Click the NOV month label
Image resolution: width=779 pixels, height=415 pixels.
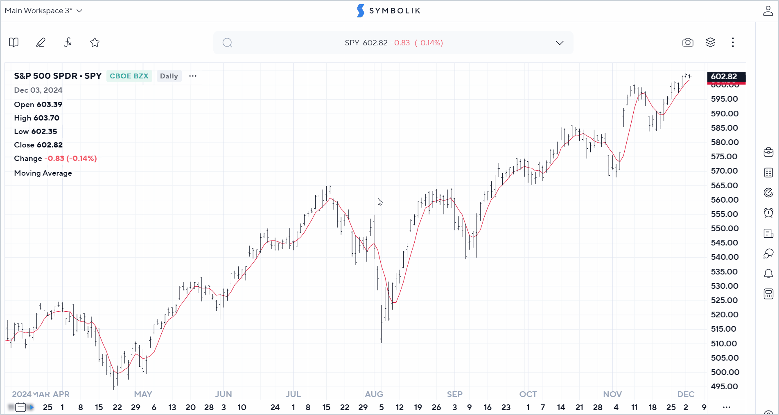coord(612,394)
